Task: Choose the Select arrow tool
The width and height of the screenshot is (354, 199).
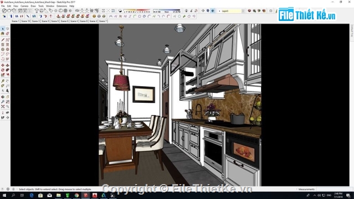Action: [3, 29]
